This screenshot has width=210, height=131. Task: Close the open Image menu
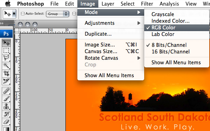point(88,4)
